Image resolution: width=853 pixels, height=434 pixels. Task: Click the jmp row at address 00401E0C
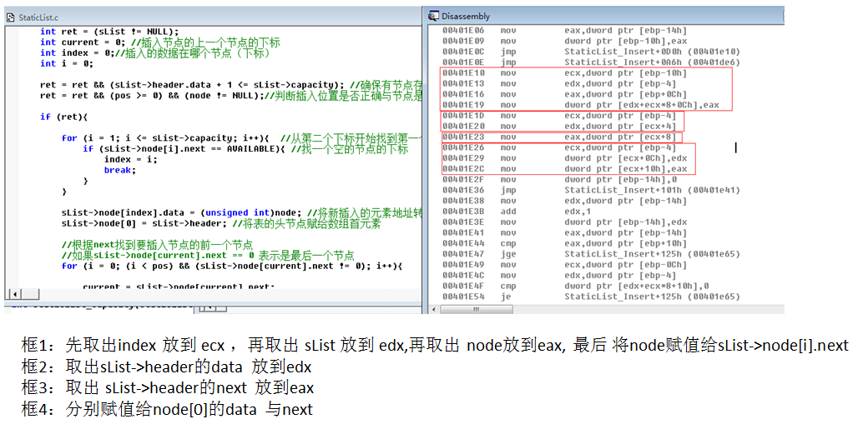[x=591, y=52]
